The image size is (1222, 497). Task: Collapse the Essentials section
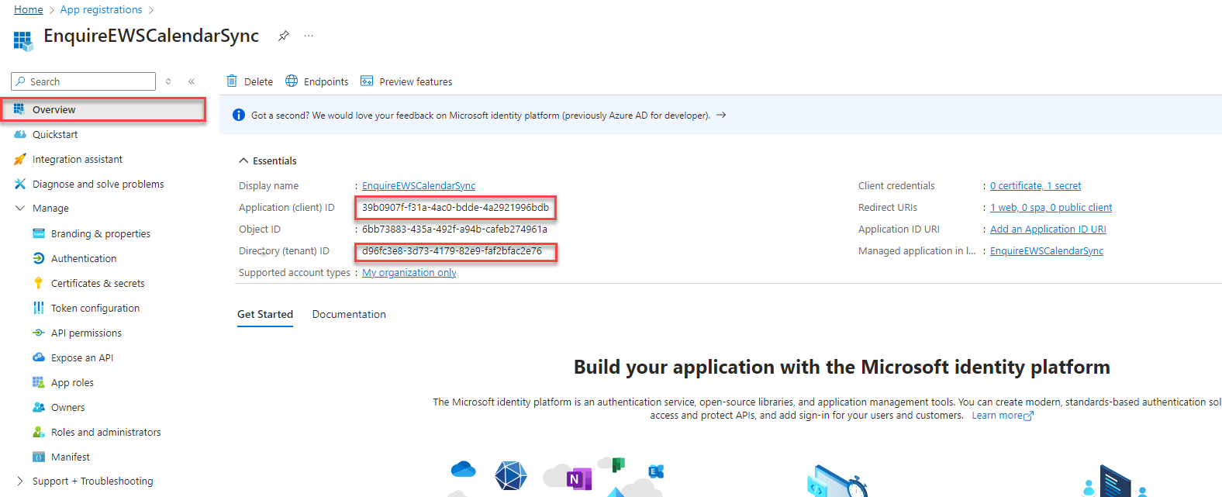coord(243,160)
